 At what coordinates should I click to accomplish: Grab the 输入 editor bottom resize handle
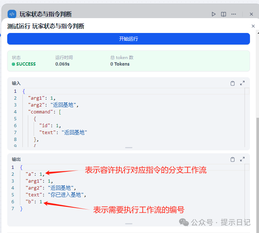[x=129, y=147]
